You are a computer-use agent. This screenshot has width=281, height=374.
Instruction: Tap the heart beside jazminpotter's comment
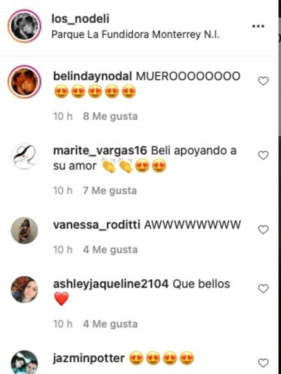coord(263,363)
